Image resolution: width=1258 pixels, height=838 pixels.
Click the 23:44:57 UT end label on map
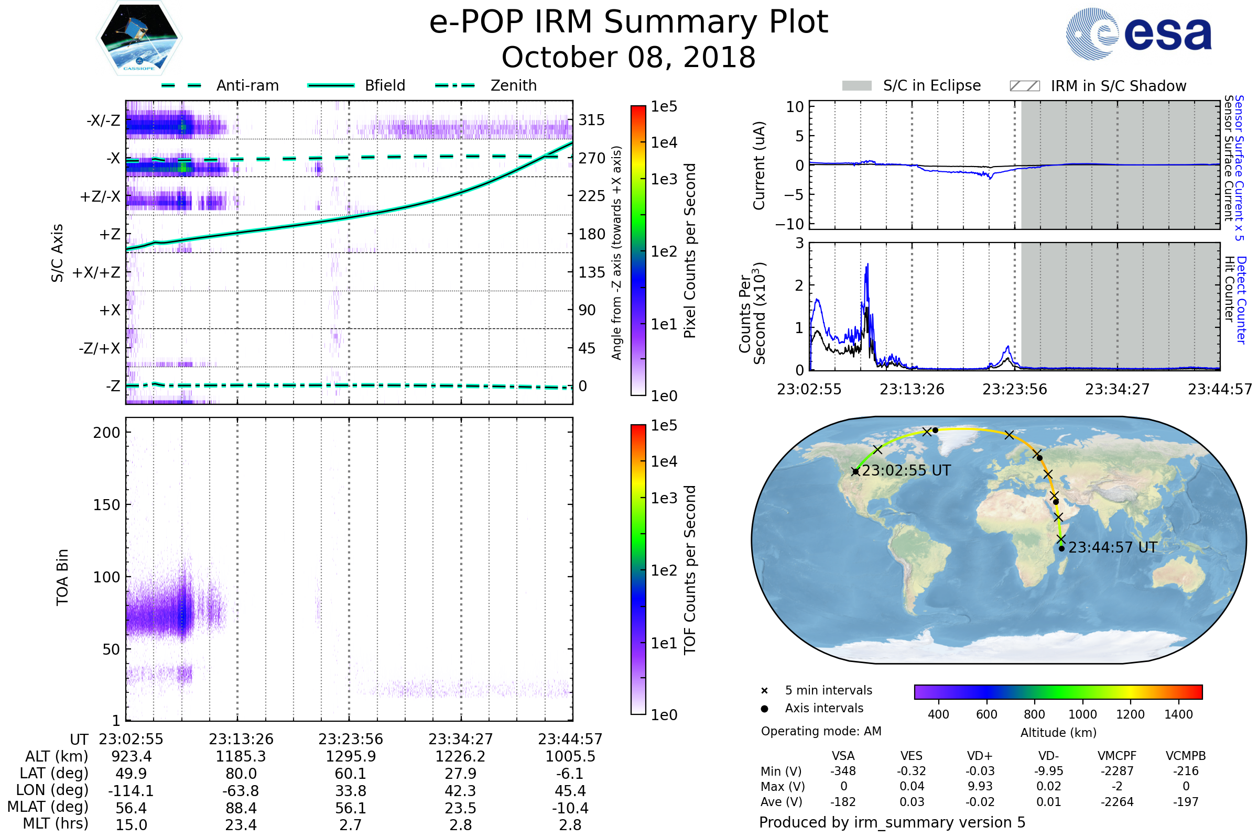(1112, 548)
